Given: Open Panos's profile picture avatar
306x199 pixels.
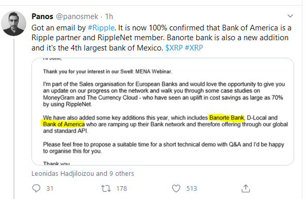Looking at the screenshot, I should point(13,23).
